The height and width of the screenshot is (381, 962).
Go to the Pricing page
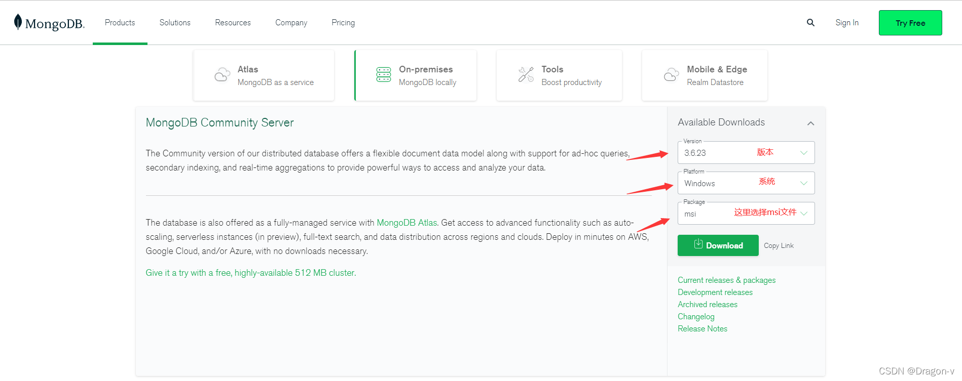343,23
